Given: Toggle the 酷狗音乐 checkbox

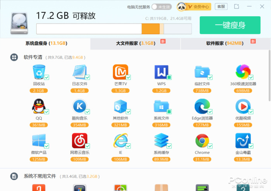Looking at the screenshot, I should [x=87, y=112].
